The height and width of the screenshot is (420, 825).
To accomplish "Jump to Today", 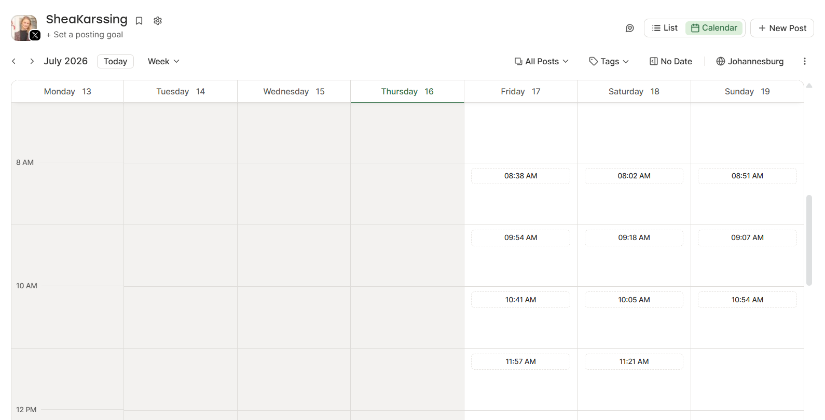I will 115,61.
